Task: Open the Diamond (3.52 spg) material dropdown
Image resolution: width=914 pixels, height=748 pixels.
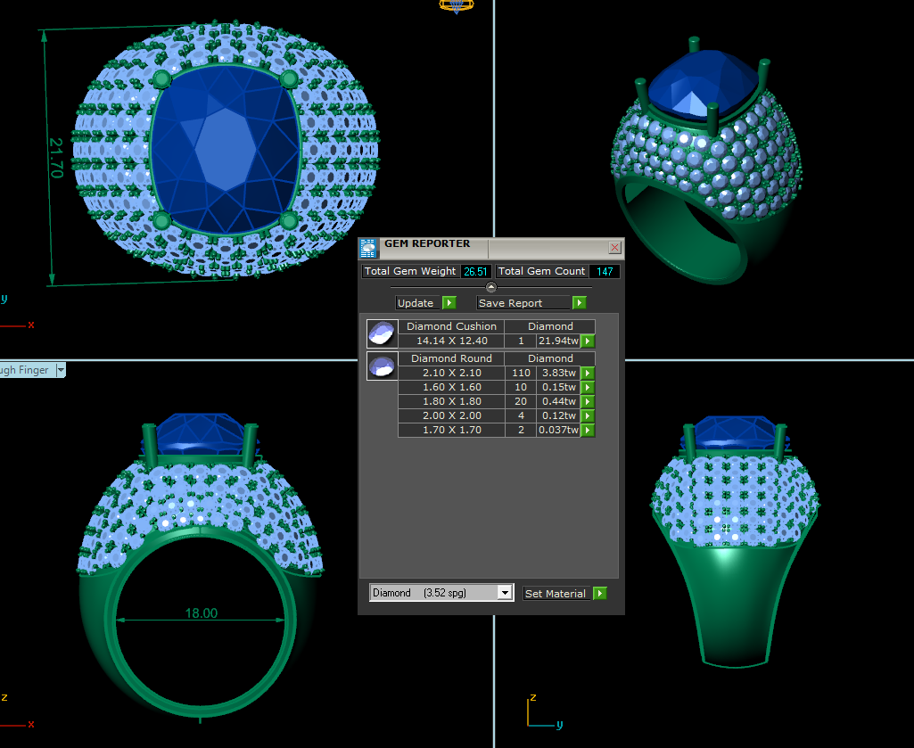Action: point(505,593)
